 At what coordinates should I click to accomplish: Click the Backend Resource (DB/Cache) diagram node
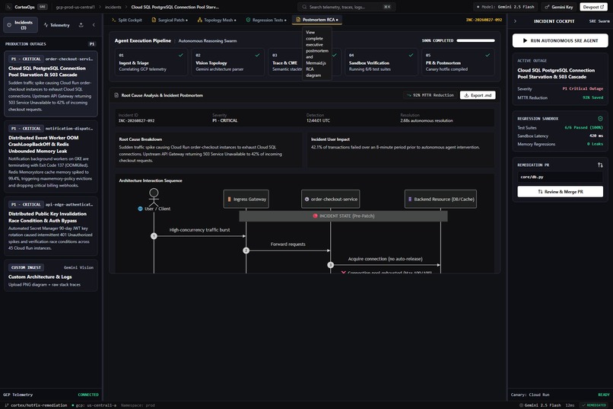coord(440,200)
